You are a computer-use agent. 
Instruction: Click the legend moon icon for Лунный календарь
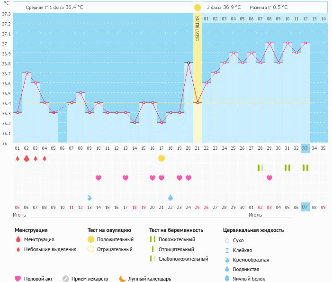(x=122, y=279)
